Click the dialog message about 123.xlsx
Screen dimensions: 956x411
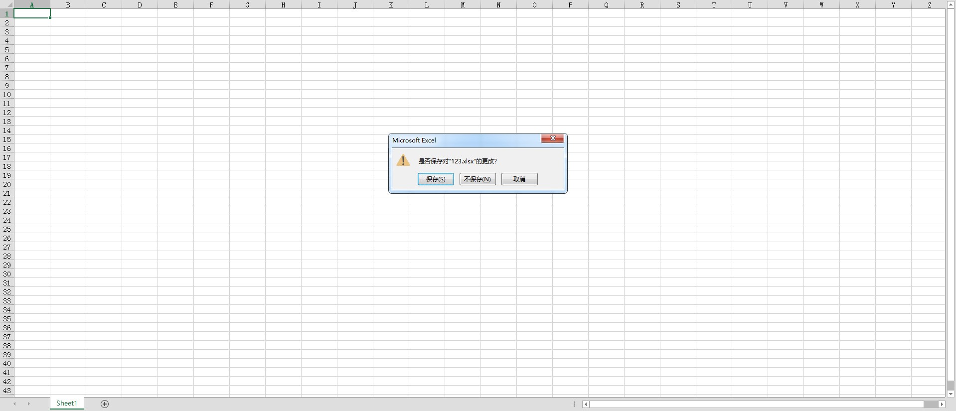[458, 161]
